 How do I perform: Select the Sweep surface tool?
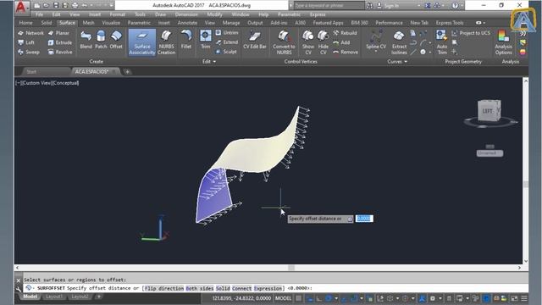coord(29,53)
